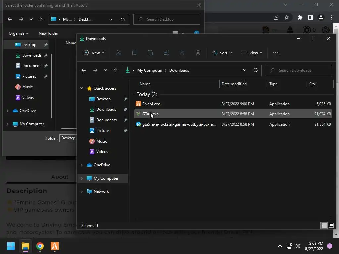Open the clock and date in taskbar
This screenshot has width=339, height=254.
pos(314,246)
